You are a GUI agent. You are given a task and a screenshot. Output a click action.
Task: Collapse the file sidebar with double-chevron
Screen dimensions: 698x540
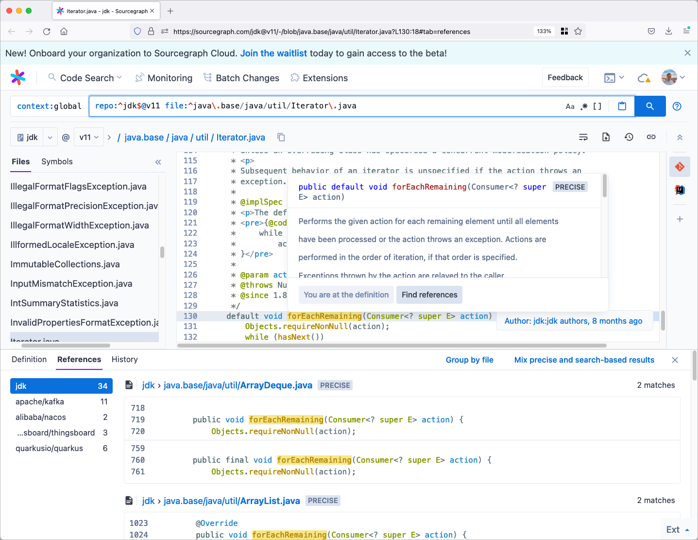click(x=158, y=162)
